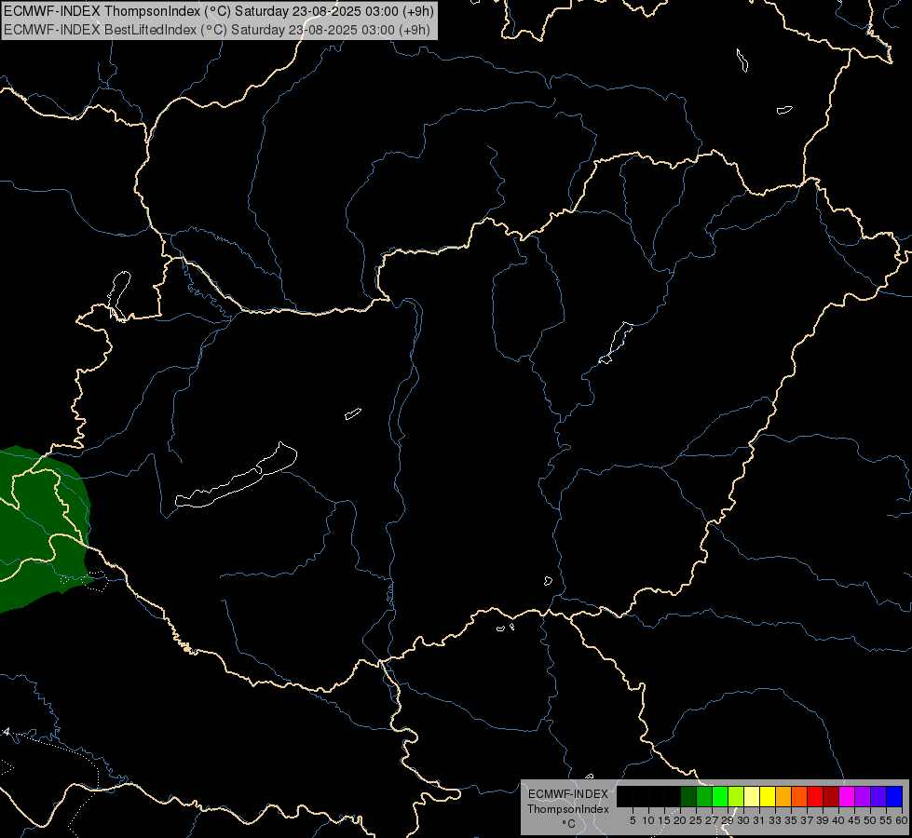912x838 pixels.
Task: Pick the orange 33–35 legend swatch
Action: (783, 797)
